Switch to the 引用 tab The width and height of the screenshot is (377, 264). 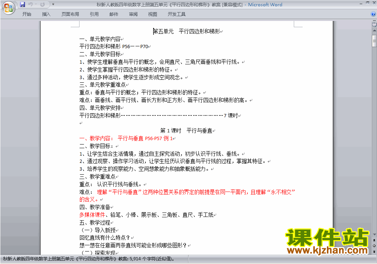pos(94,14)
